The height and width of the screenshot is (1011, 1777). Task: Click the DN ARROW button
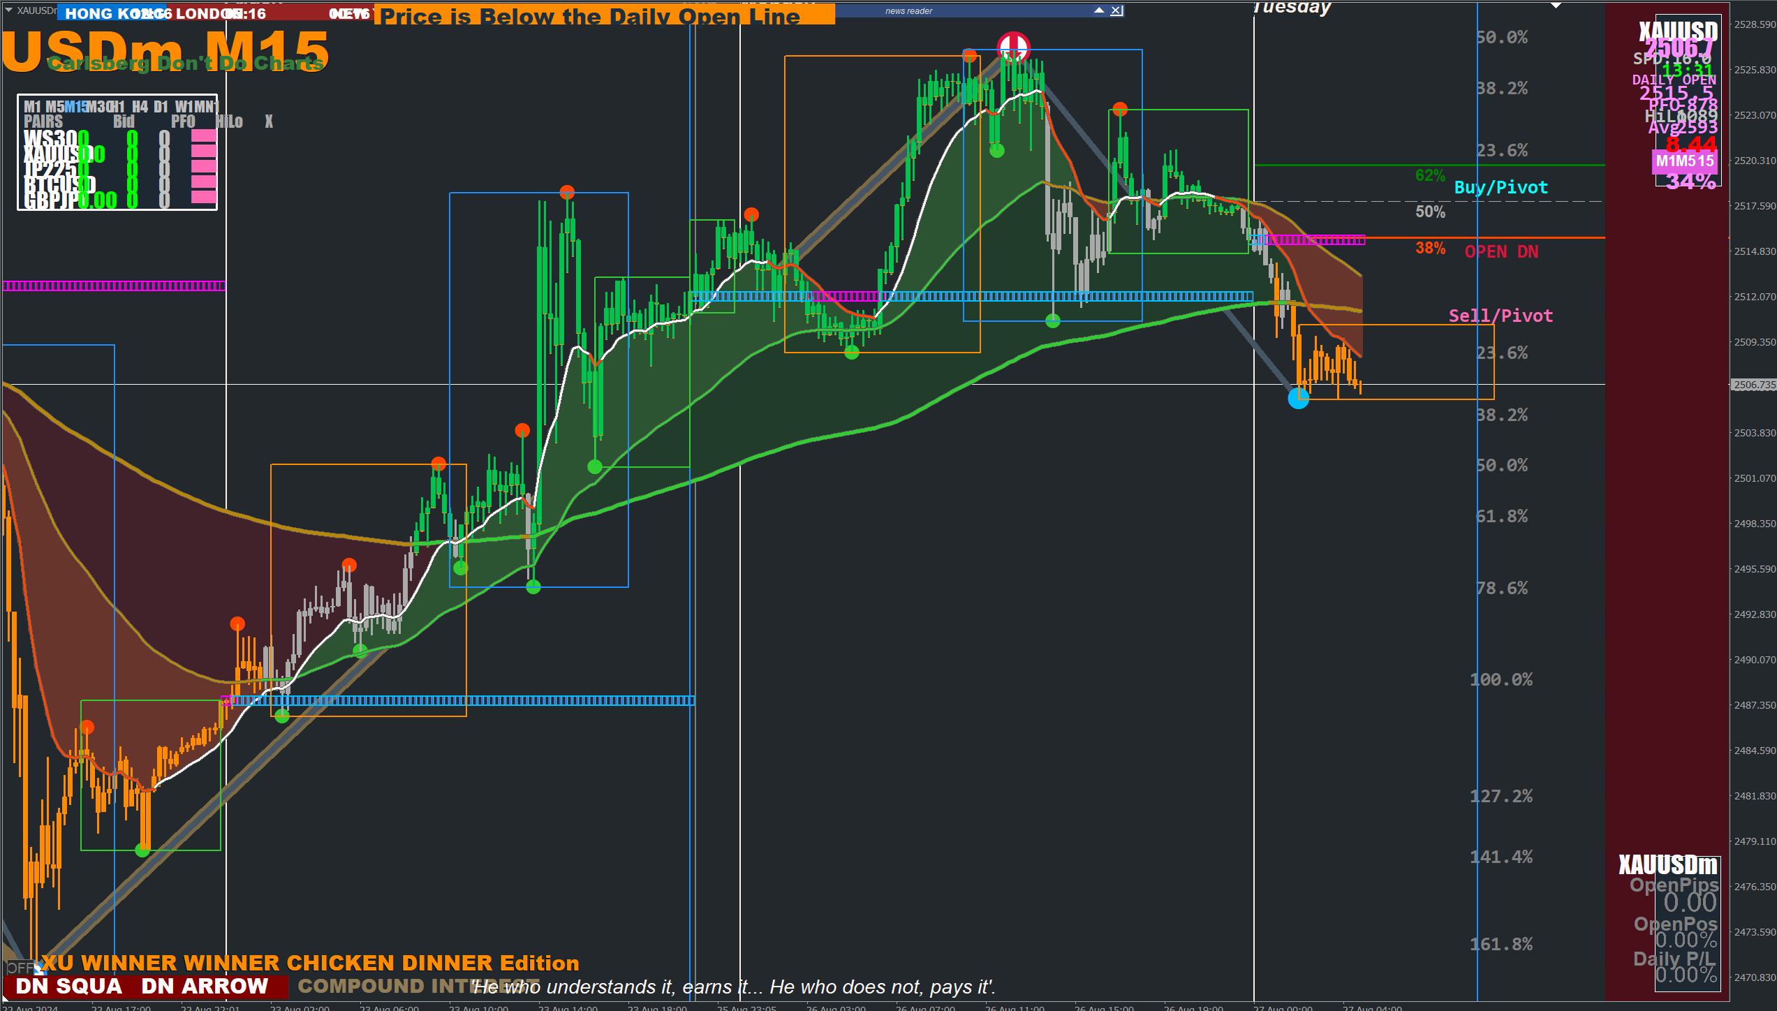click(204, 986)
